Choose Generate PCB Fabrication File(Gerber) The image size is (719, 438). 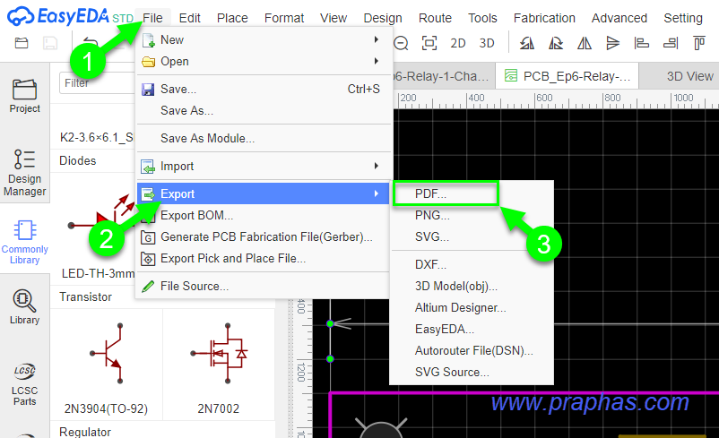(x=264, y=236)
